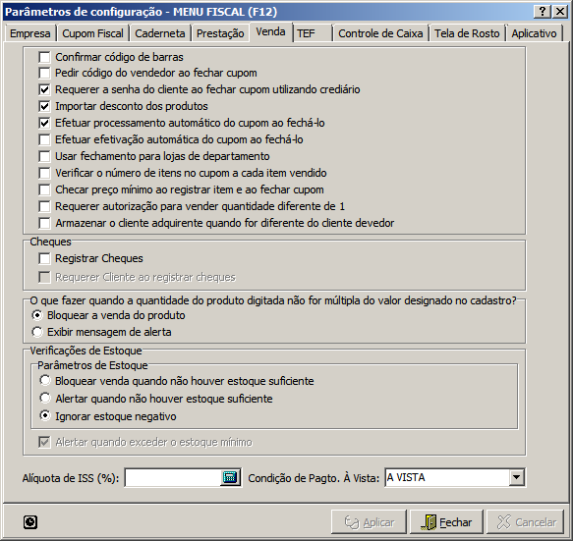573x541 pixels.
Task: Open the calculator icon in ISS field
Action: 230,477
